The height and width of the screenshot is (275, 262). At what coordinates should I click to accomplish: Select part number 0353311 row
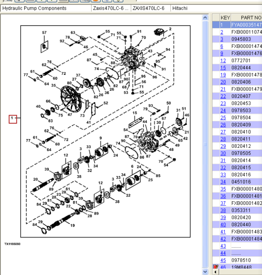[241, 210]
